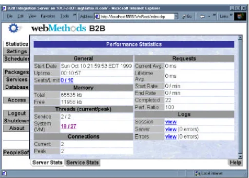This screenshot has height=178, width=249.
Task: Open the File menu
Action: tap(10, 16)
